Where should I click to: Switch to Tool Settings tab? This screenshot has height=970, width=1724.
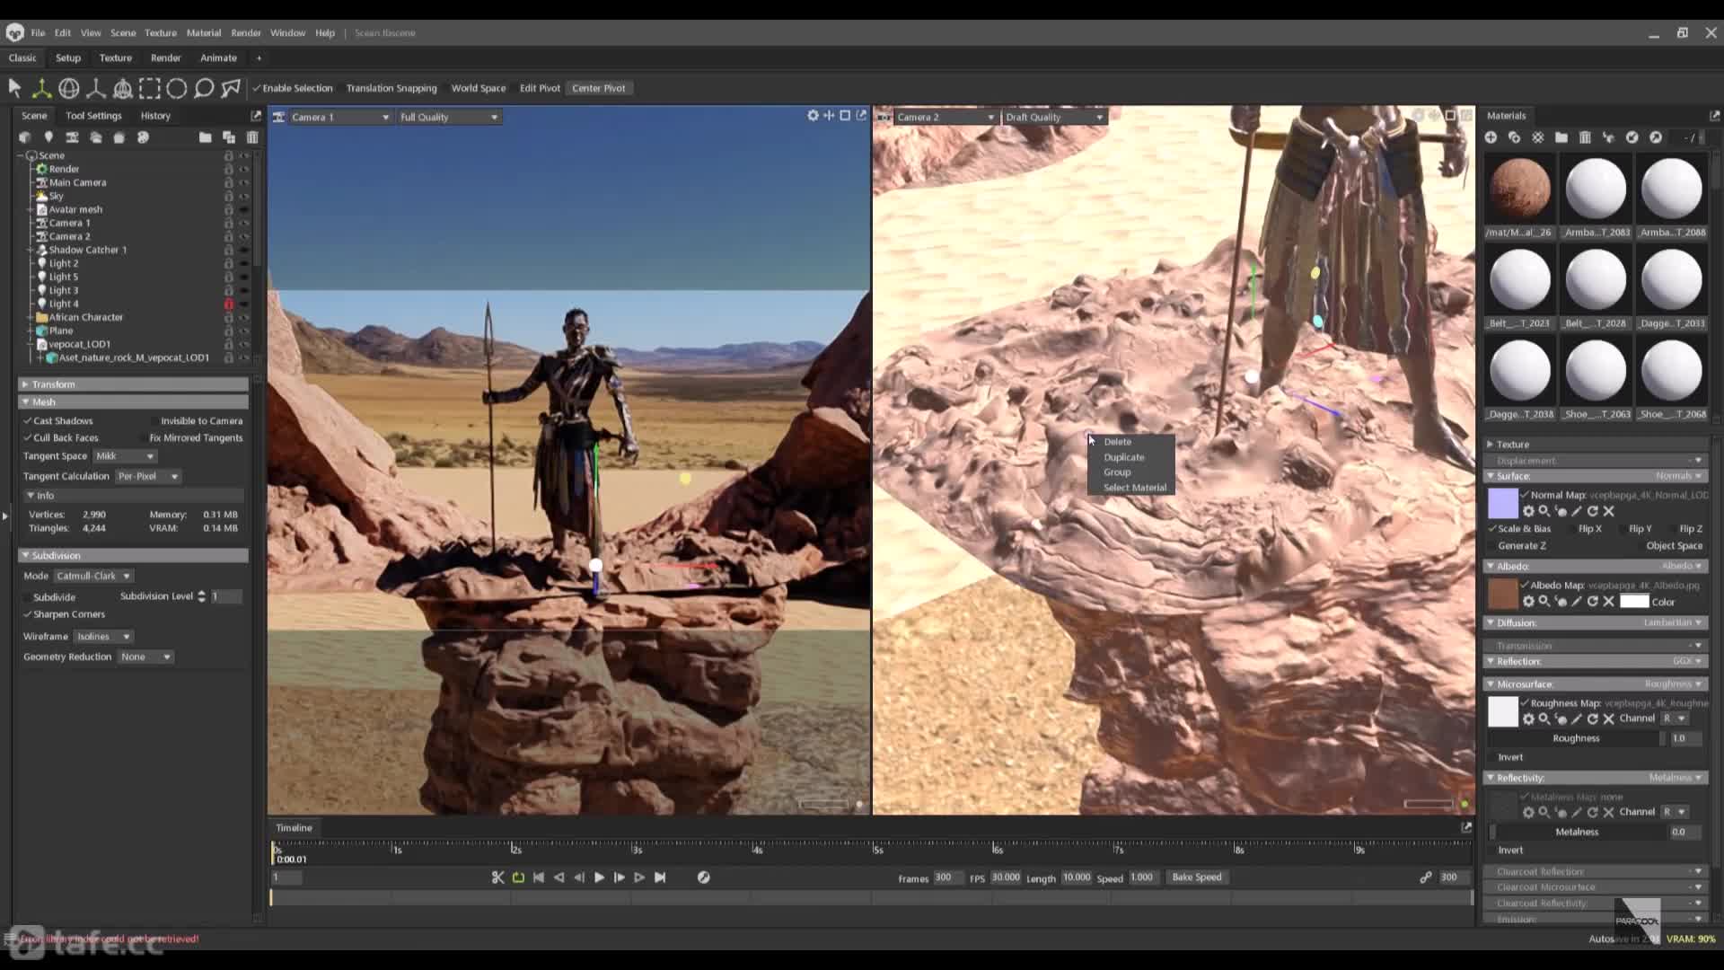(93, 116)
